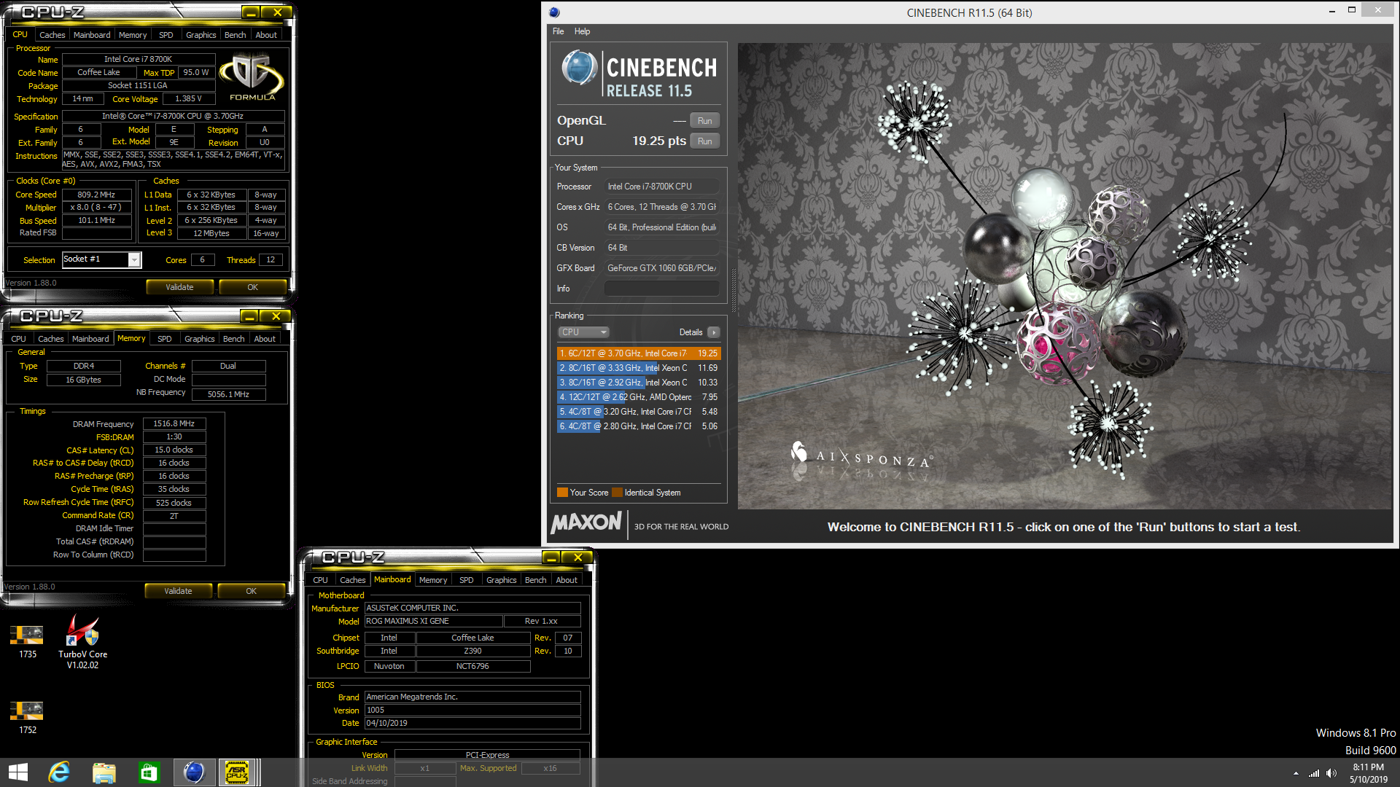1400x787 pixels.
Task: Select ranking row 5 scoring 5.48
Action: (639, 412)
